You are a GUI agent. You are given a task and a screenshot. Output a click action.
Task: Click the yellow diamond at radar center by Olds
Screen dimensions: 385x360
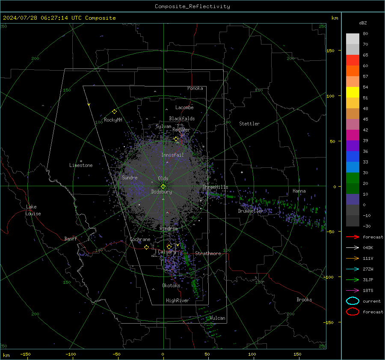point(163,186)
